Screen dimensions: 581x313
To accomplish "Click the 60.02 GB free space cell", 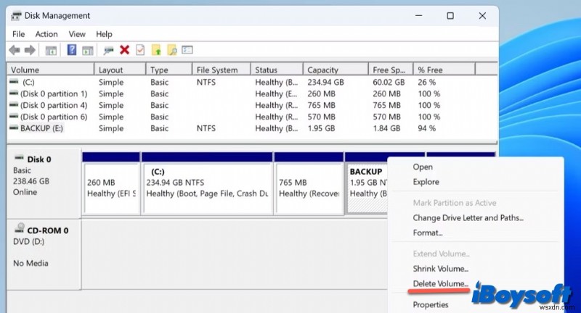I will (389, 82).
